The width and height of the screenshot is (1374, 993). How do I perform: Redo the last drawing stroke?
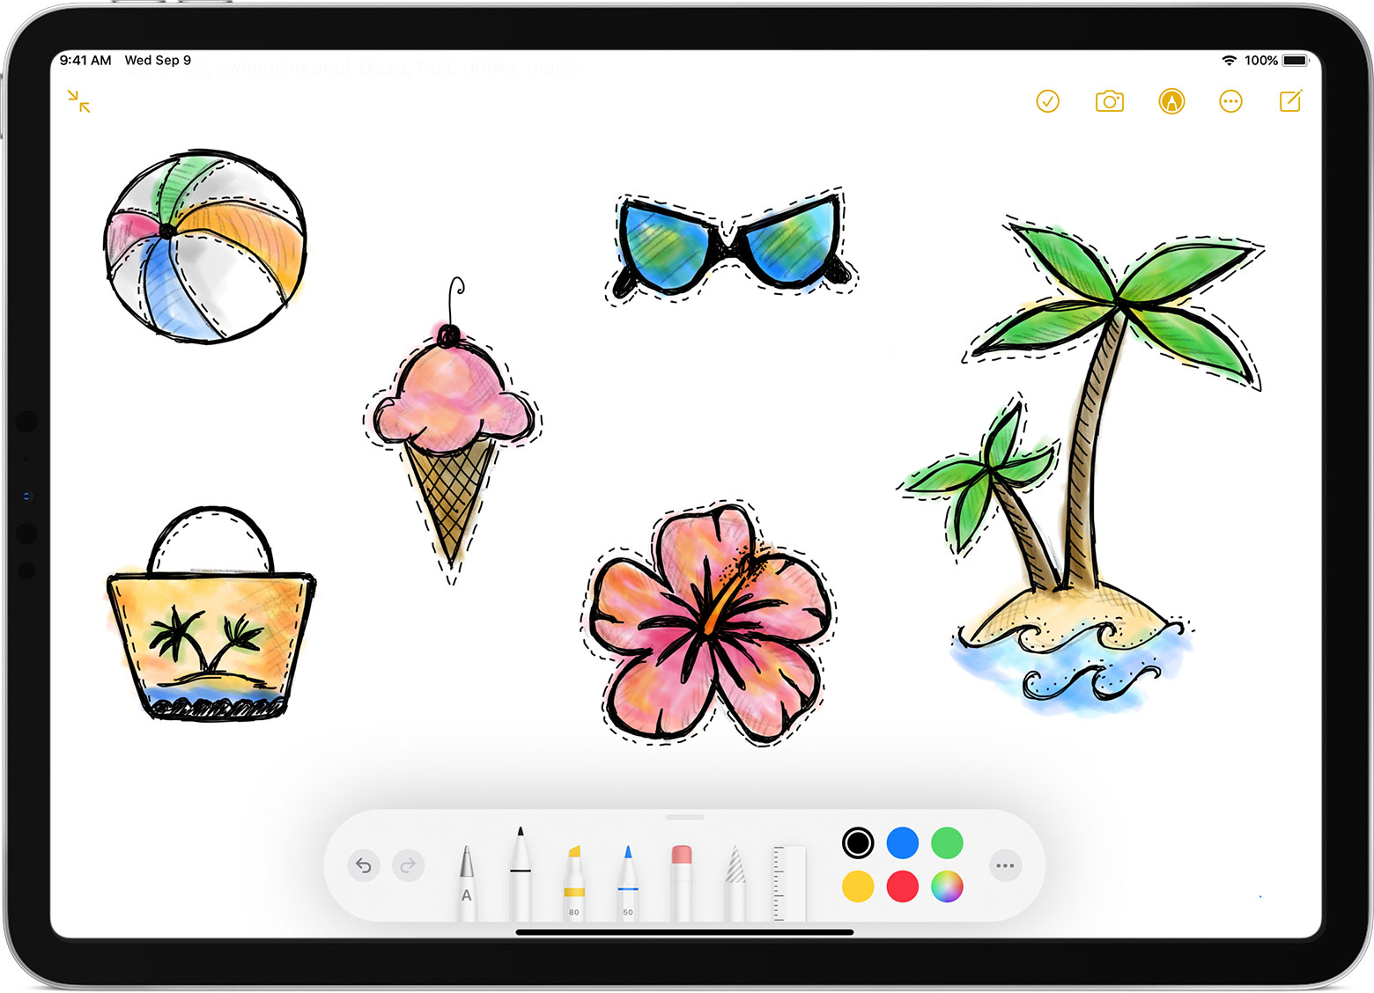pos(408,865)
